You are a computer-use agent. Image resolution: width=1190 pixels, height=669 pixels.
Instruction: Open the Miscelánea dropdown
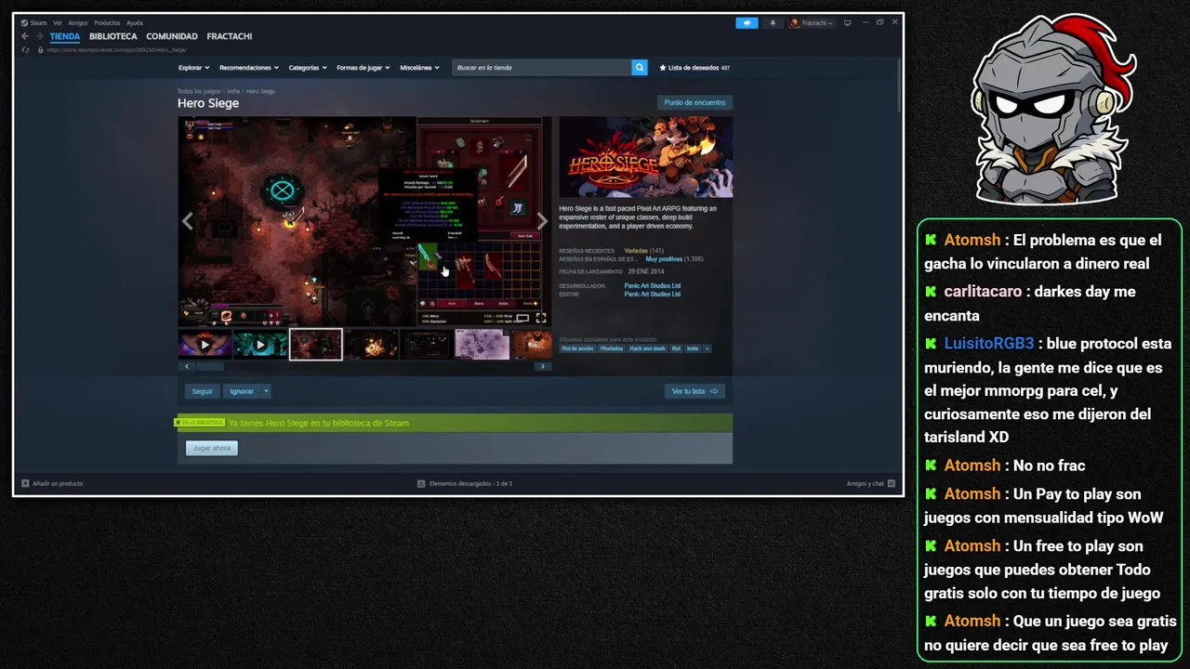pyautogui.click(x=419, y=68)
